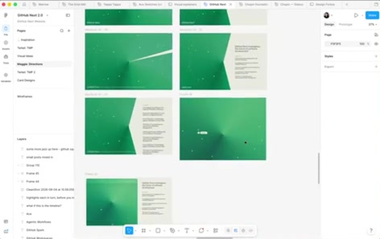The image size is (380, 239).
Task: Search pages with the magnifier icon
Action: click(62, 31)
